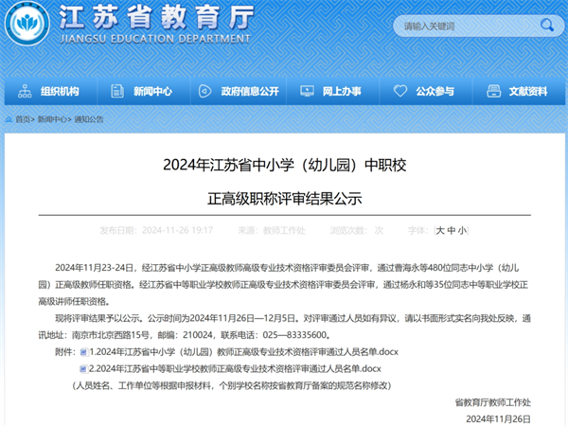Download 中小学（幼儿园）教师 passed list docx

(235, 353)
